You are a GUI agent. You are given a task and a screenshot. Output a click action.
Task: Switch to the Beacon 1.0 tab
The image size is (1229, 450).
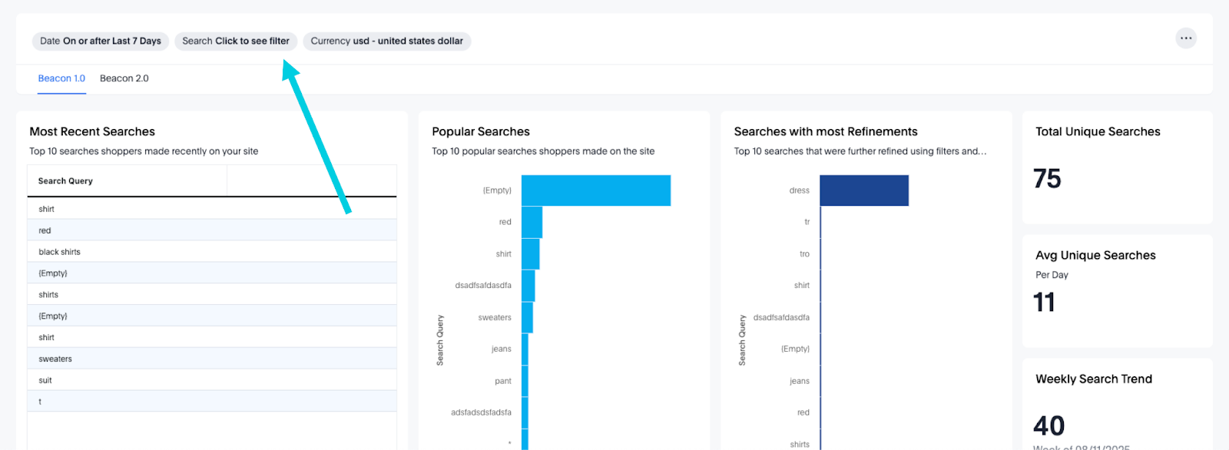coord(61,78)
